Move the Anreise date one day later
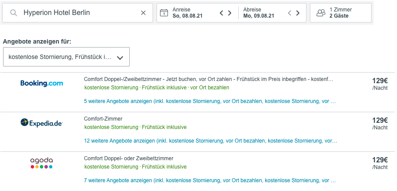Image resolution: width=397 pixels, height=191 pixels. pos(229,13)
